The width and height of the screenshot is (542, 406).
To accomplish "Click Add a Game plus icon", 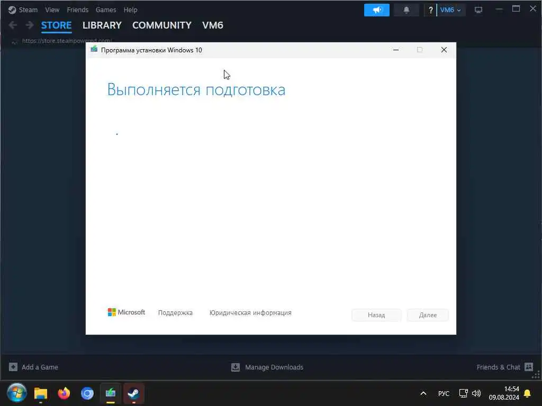I will click(x=13, y=367).
